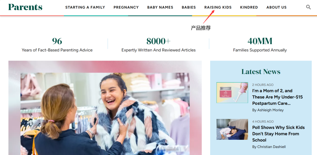
Task: Read the Under-$15 Postpartum Care article
Action: coord(277,97)
